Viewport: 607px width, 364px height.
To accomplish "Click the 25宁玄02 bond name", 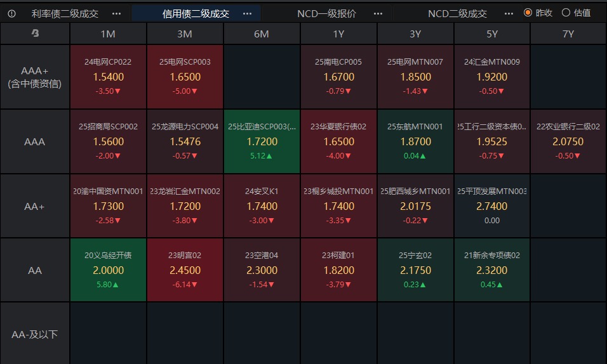I will tap(415, 256).
